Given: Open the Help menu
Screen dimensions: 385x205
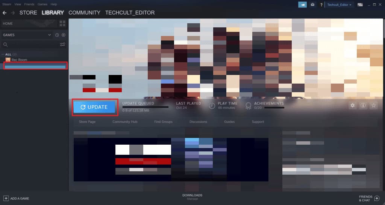Looking at the screenshot, I should pos(53,4).
